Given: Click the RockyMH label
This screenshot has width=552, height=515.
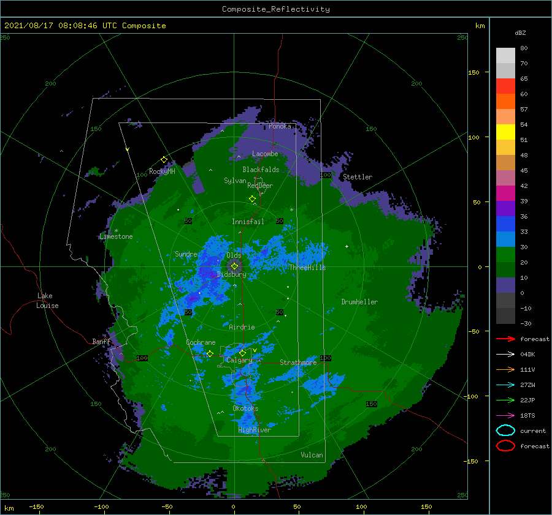Looking at the screenshot, I should point(162,171).
